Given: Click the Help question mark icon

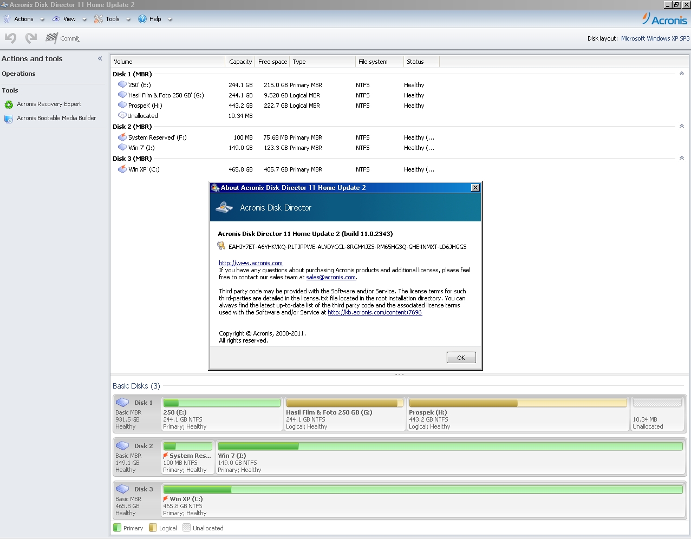Looking at the screenshot, I should point(142,19).
